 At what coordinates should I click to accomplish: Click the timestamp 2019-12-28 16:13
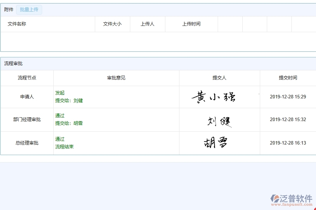click(288, 143)
